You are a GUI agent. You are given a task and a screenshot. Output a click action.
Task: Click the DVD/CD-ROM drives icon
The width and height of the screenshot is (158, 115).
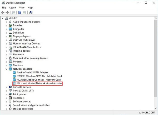click(x=10, y=40)
